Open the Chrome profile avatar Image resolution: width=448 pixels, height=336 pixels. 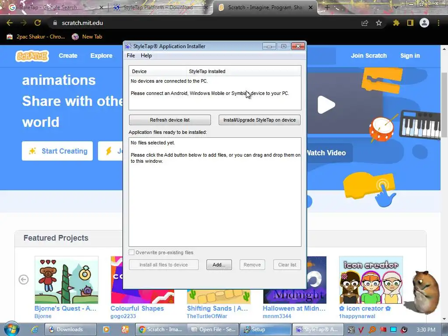click(x=424, y=23)
